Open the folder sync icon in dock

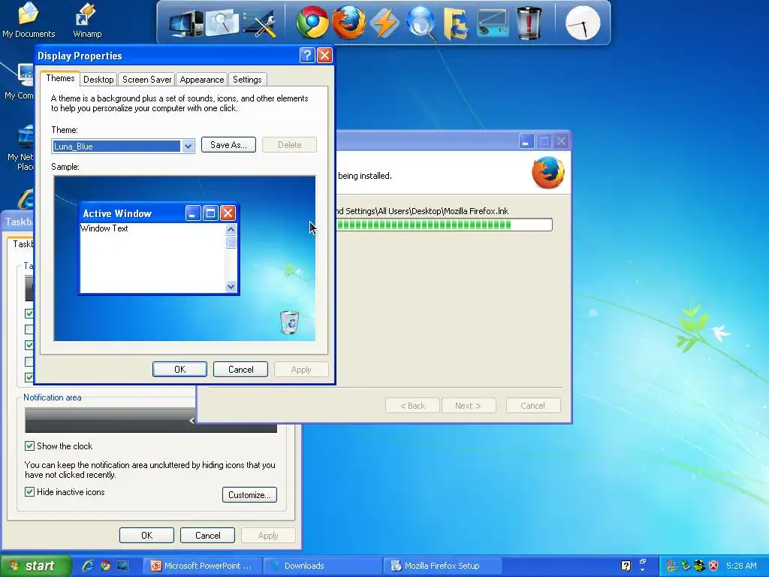456,23
